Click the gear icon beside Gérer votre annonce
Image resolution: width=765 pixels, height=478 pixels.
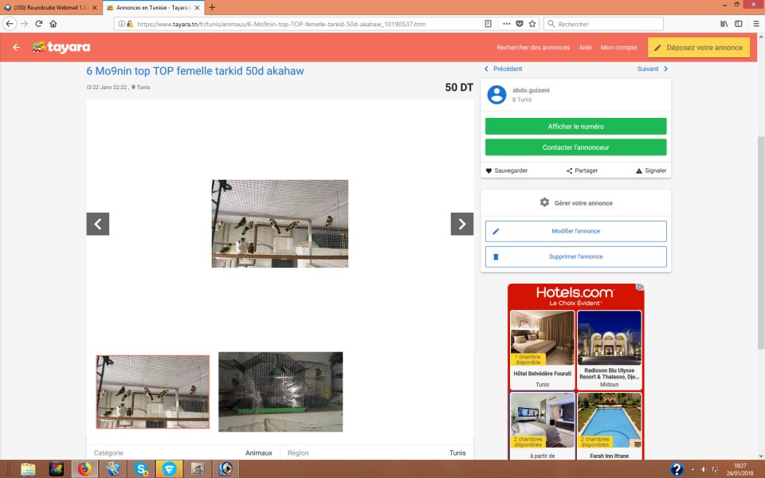[x=544, y=202]
